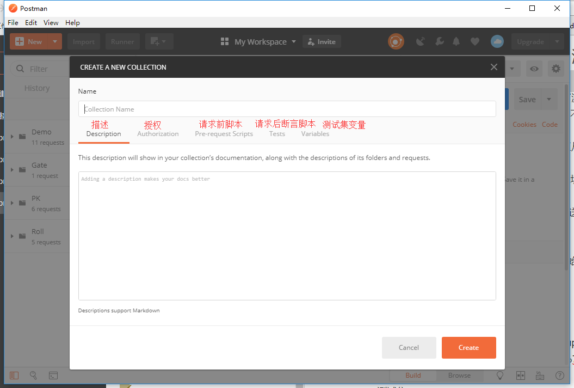Open the user account avatar icon
The image size is (574, 388).
click(497, 41)
